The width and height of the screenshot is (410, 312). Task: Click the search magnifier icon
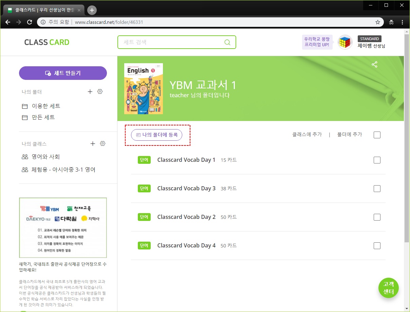(227, 42)
